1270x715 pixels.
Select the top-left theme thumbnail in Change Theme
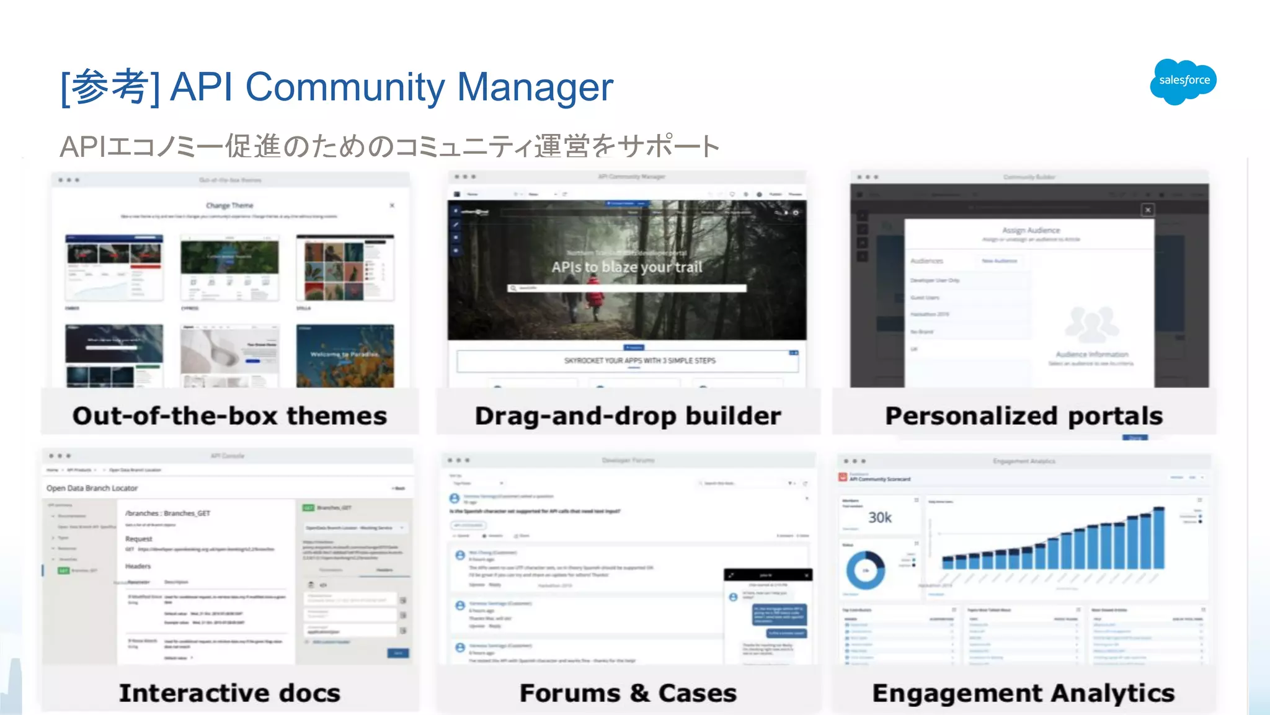click(x=114, y=268)
